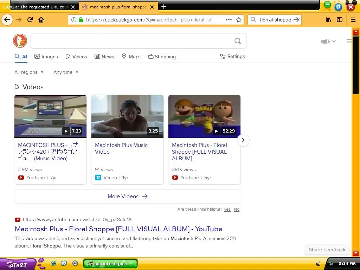360x270 pixels.
Task: Open a new tab with the plus button
Action: click(x=164, y=7)
